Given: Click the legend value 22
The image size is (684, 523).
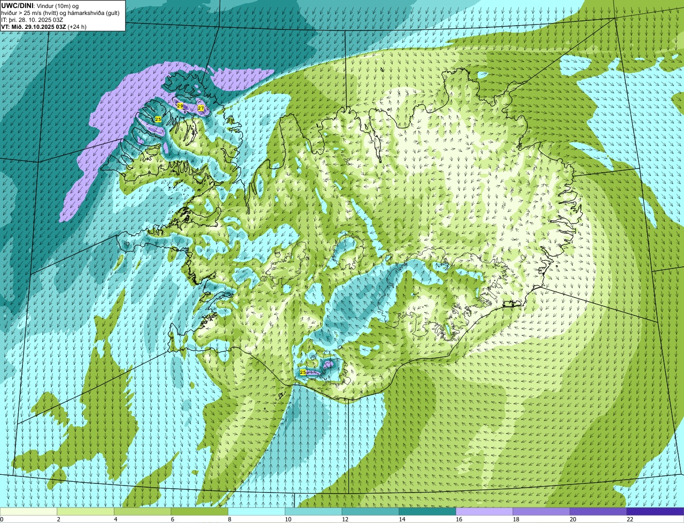Looking at the screenshot, I should 630,519.
